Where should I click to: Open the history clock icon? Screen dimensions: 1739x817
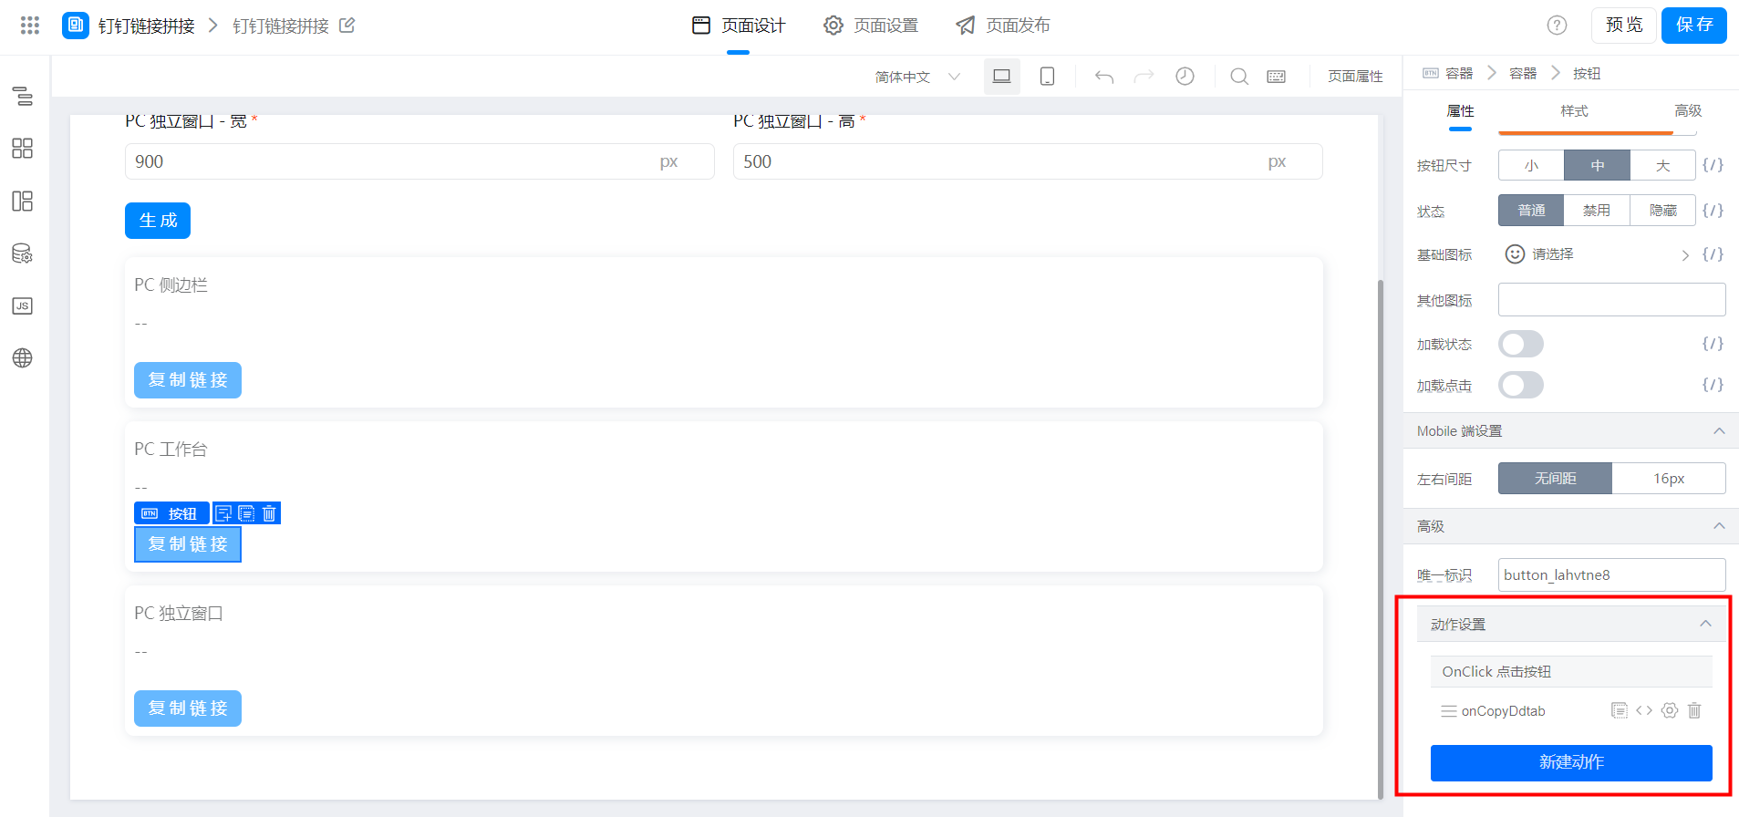tap(1185, 77)
